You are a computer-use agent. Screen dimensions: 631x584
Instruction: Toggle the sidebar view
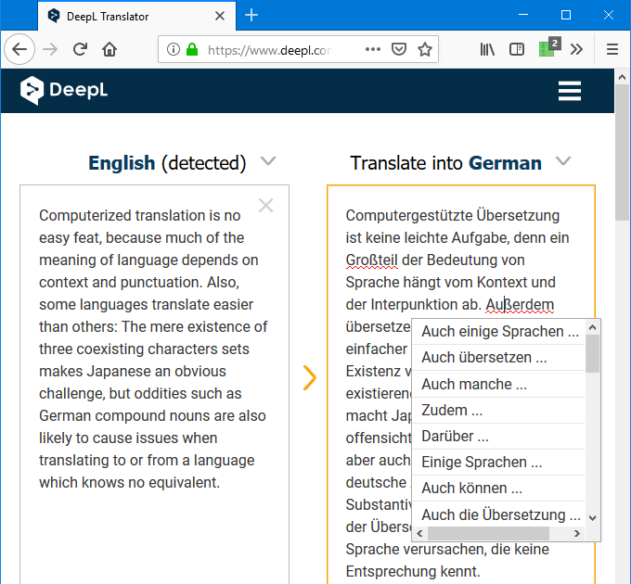click(x=517, y=49)
